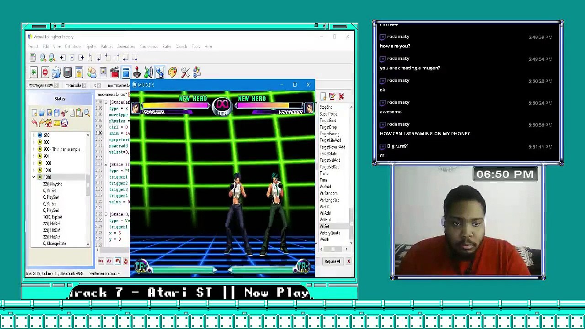The height and width of the screenshot is (329, 585).
Task: Click right arrow of controller list horizontal scrollbar
Action: tap(346, 249)
